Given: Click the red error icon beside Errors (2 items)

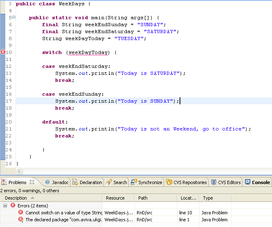Looking at the screenshot, I should tap(13, 205).
